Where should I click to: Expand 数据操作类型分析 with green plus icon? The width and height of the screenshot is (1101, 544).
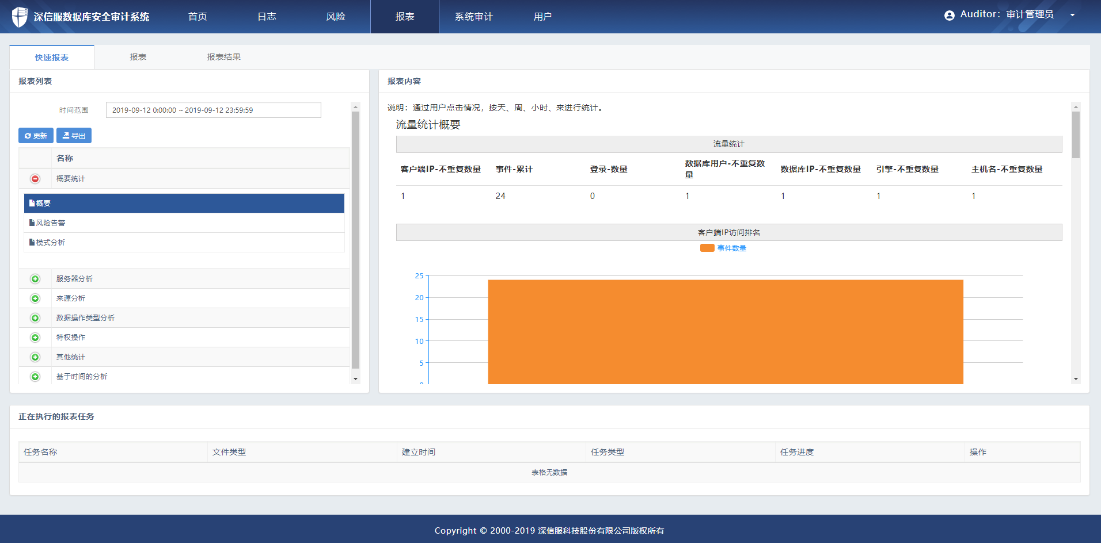click(35, 318)
